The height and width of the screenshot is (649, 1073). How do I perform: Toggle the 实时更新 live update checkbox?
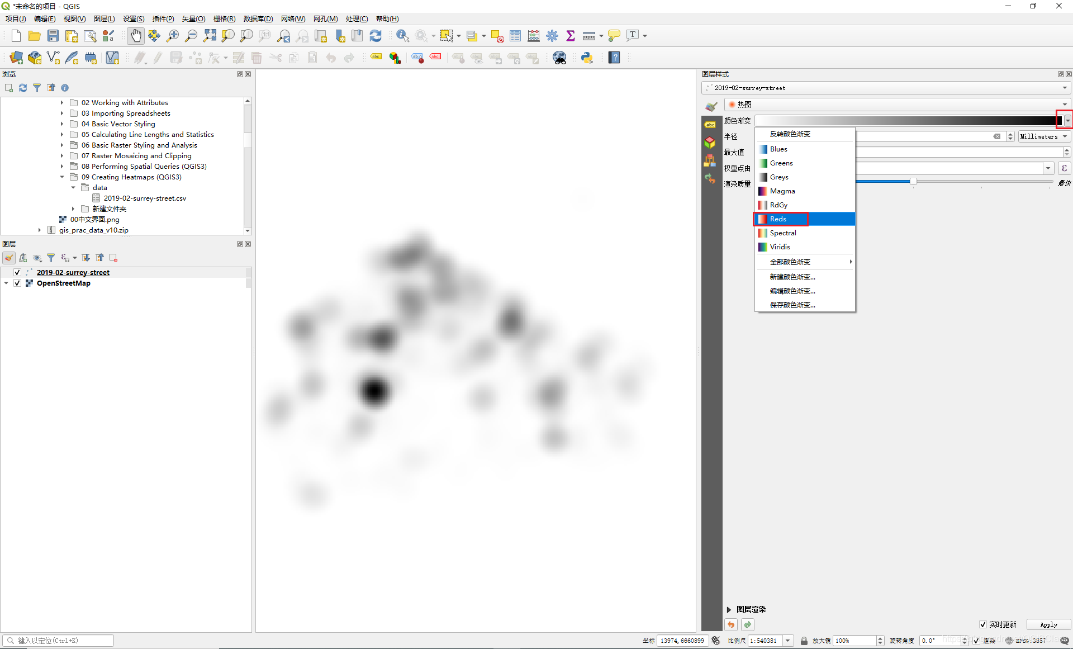(982, 624)
